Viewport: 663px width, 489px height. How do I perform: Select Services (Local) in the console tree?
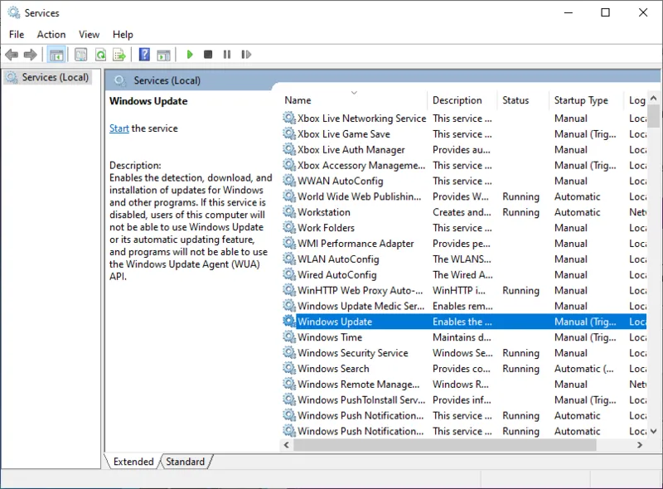click(55, 77)
